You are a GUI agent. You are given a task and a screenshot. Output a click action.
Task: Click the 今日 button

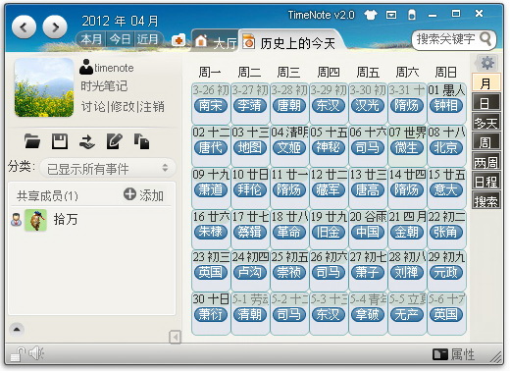coord(120,39)
